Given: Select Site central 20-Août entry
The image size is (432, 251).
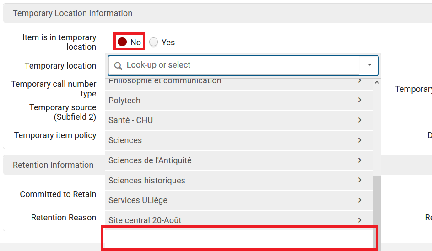Looking at the screenshot, I should pos(239,219).
